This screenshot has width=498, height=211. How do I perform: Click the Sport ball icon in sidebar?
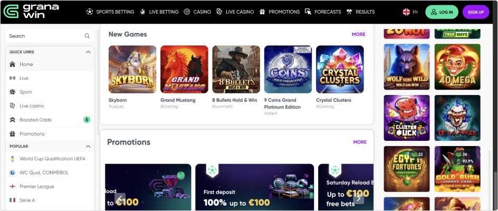(x=13, y=92)
